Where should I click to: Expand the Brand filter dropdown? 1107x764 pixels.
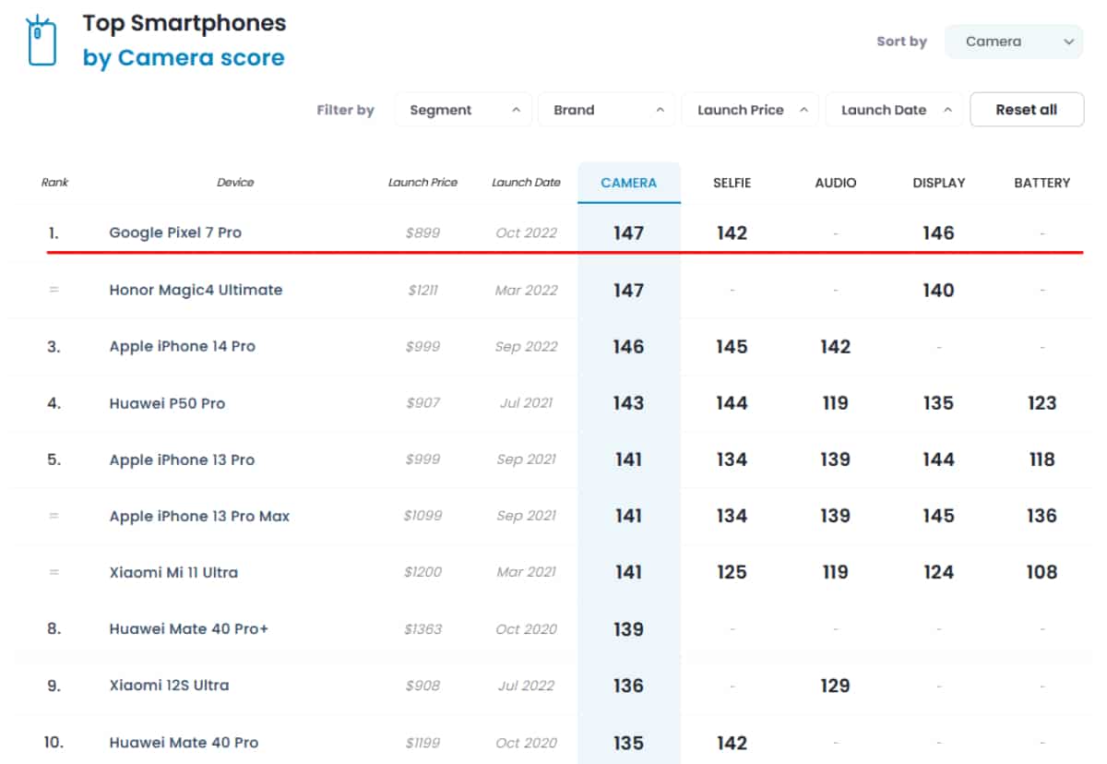(x=607, y=110)
